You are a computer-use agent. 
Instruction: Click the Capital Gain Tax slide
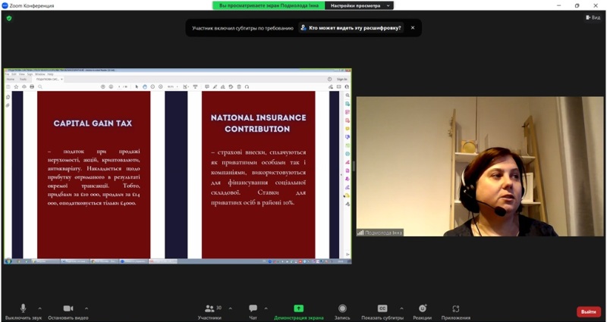click(93, 174)
